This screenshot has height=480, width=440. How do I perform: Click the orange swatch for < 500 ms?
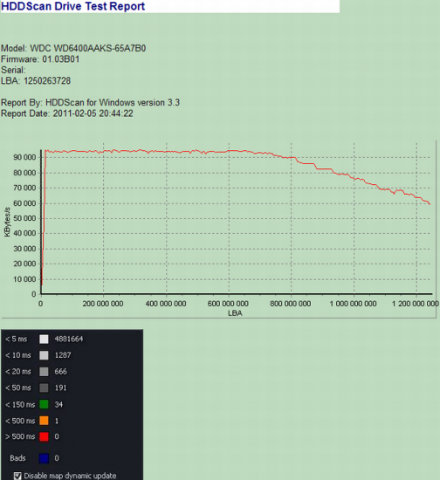click(44, 421)
